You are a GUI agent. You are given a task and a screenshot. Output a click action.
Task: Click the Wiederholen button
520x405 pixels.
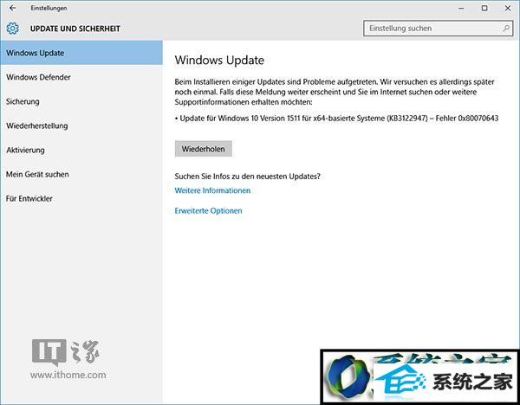point(204,149)
